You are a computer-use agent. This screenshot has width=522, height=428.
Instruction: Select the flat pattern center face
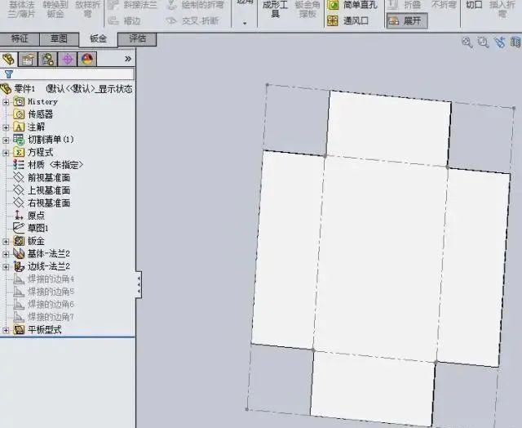380,259
